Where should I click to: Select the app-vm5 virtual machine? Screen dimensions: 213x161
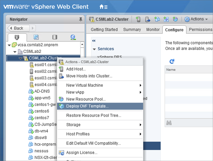tap(39, 98)
